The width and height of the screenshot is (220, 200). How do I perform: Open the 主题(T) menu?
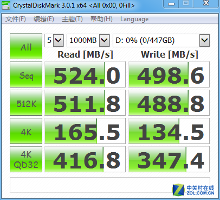(x=72, y=19)
